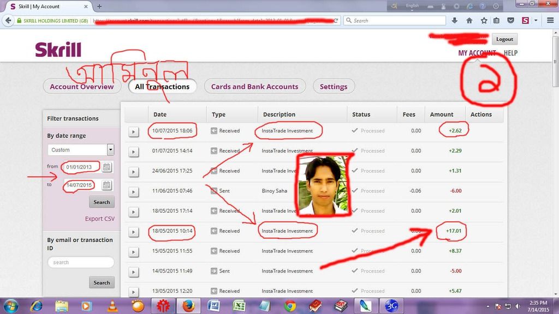Open dropdown arrow beside Skrill toolbar icon
Screen dimensions: 559x314
coord(536,21)
